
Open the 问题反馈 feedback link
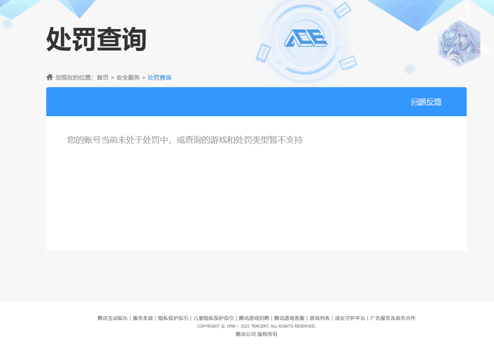click(x=426, y=102)
